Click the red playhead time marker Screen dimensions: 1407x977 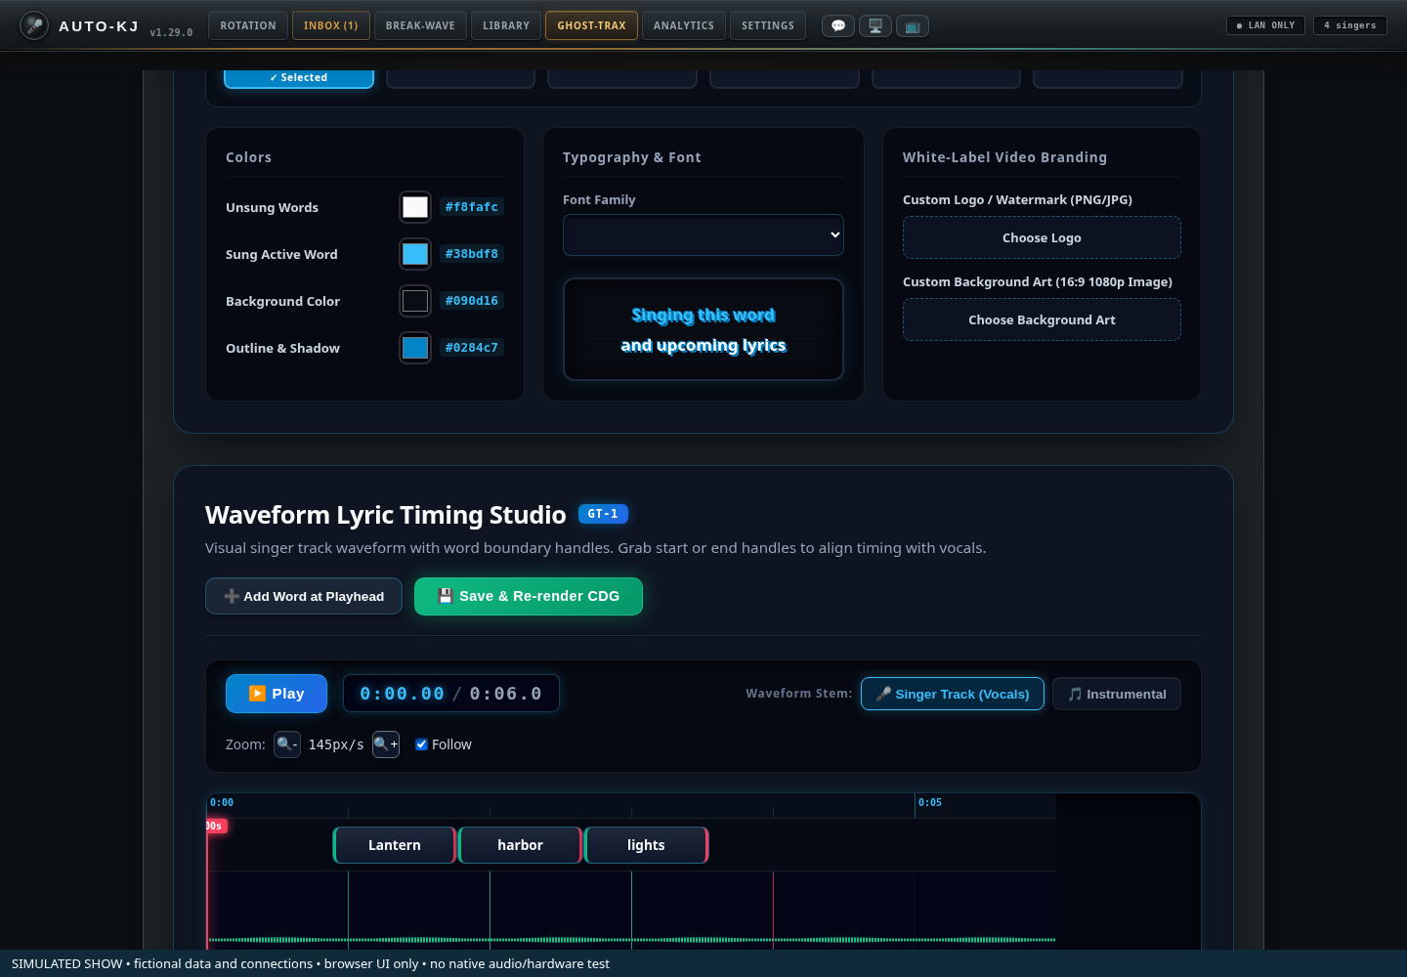point(215,827)
